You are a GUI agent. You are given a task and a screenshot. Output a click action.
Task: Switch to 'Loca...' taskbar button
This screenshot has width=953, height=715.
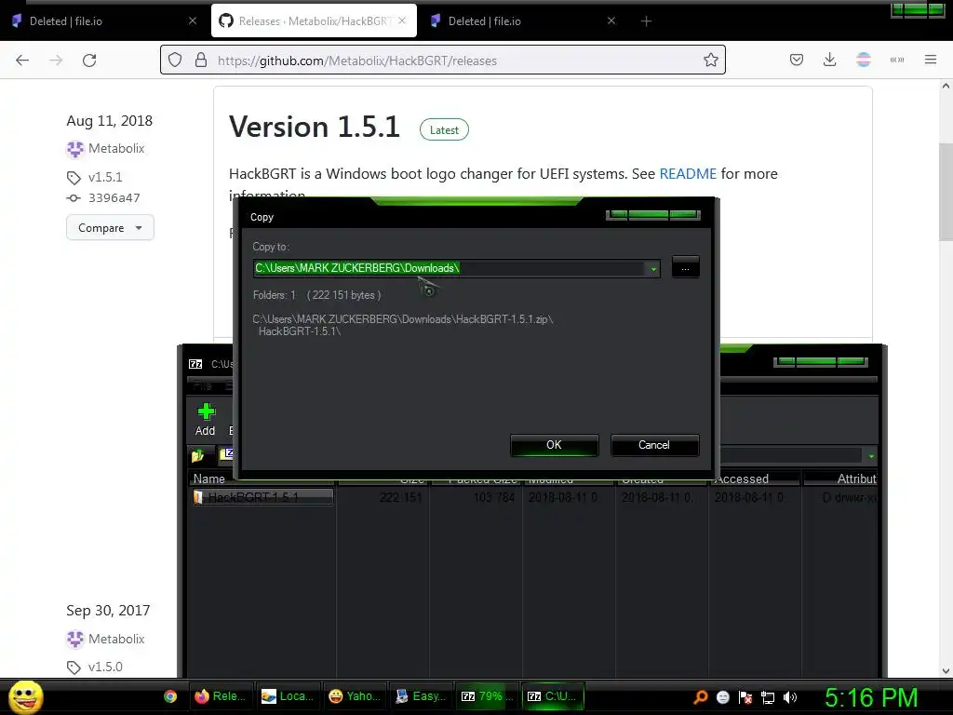tap(288, 696)
